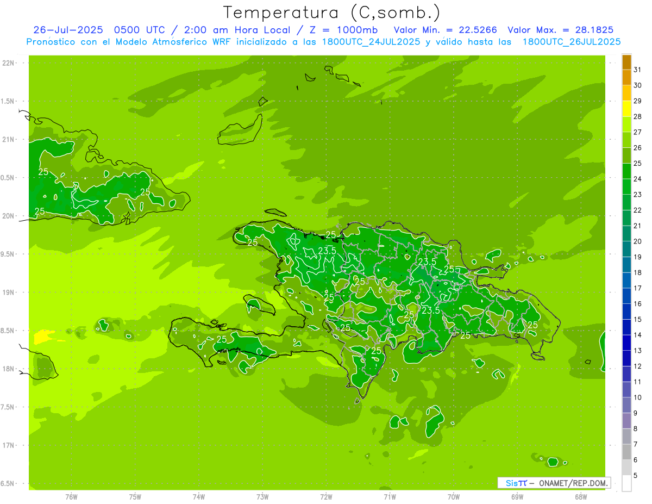Click the colorbar label "24"
This screenshot has width=652, height=504.
pyautogui.click(x=638, y=179)
